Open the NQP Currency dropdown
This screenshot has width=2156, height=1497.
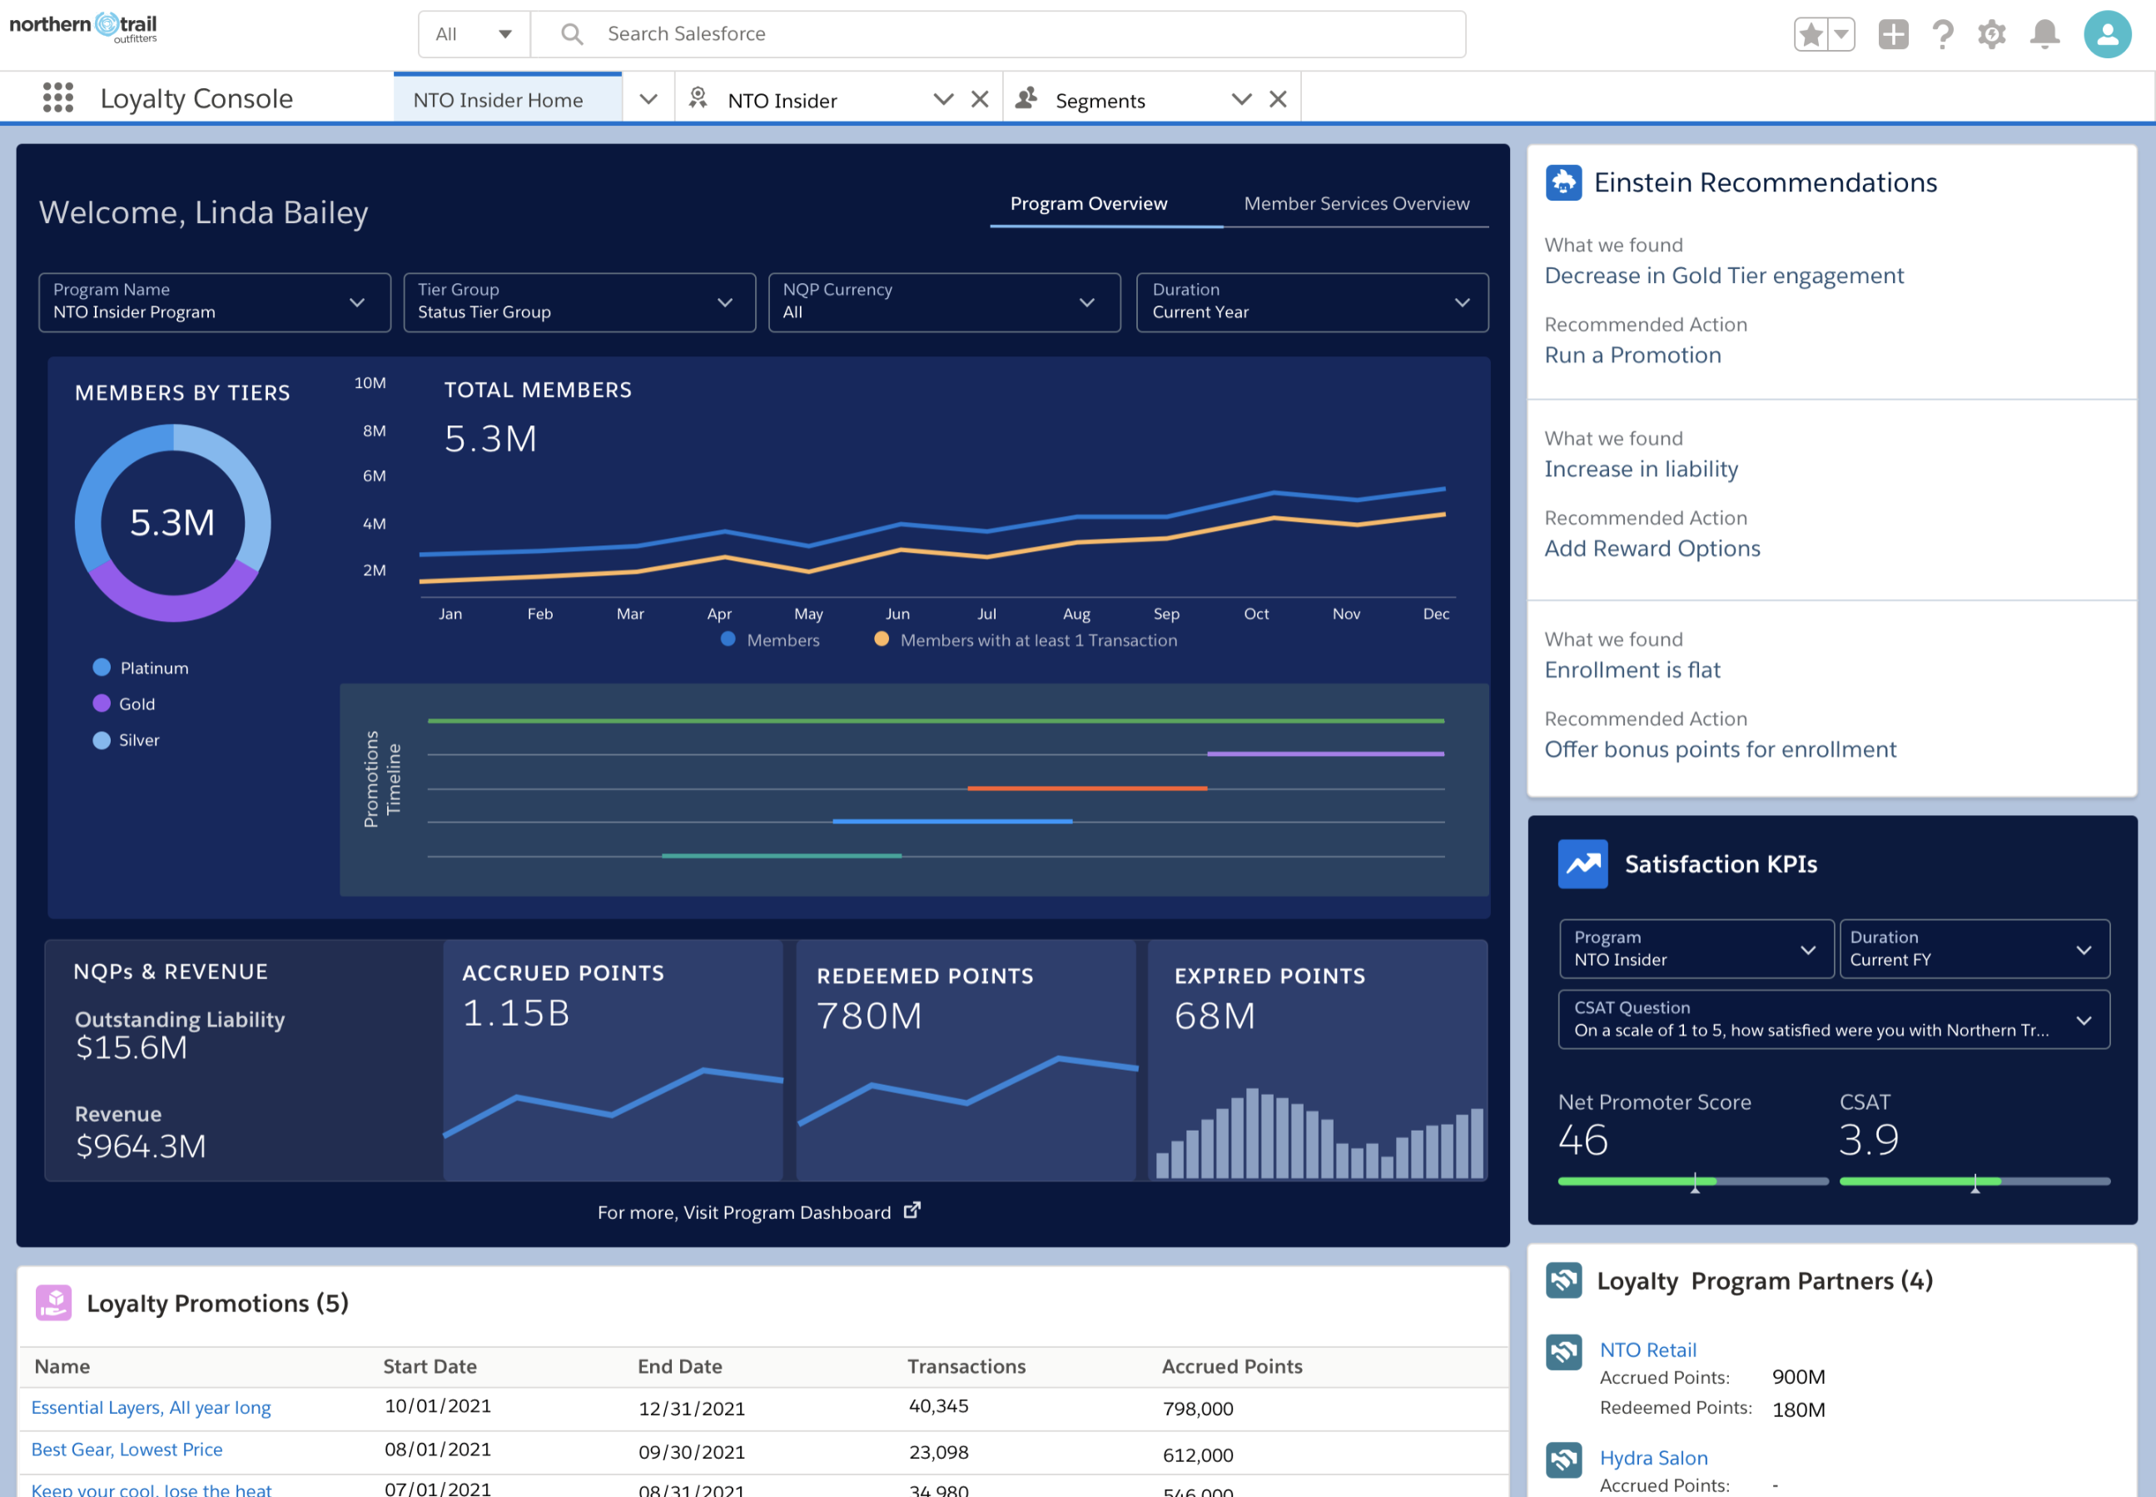(x=944, y=302)
